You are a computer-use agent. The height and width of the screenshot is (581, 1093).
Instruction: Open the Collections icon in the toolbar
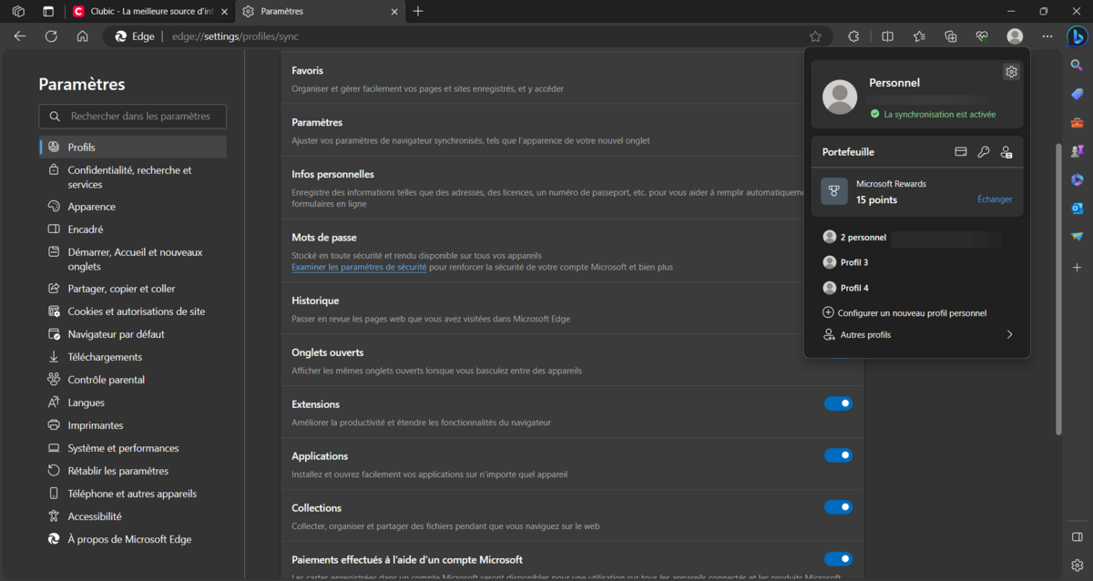pyautogui.click(x=951, y=36)
